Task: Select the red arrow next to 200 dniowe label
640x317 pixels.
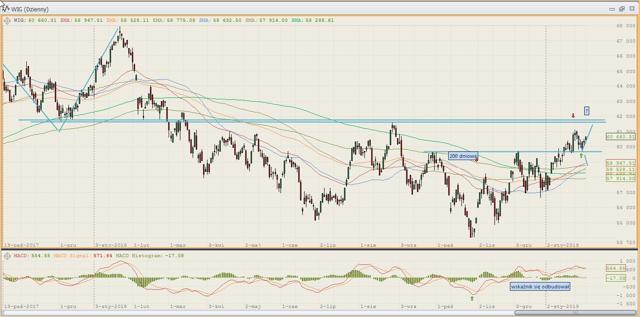Action: 476,159
